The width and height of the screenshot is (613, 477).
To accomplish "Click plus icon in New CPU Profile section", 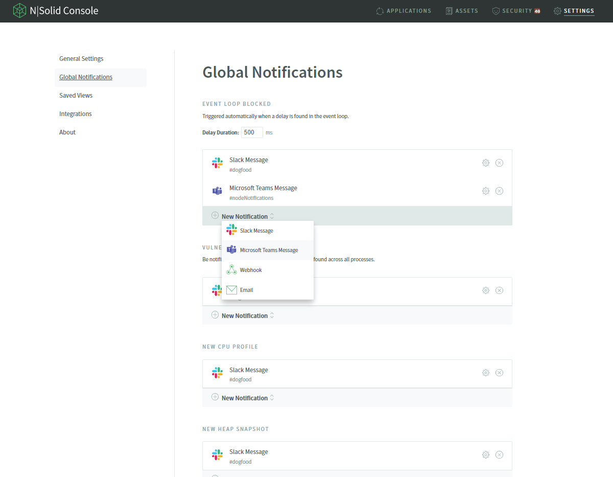I will coord(215,397).
